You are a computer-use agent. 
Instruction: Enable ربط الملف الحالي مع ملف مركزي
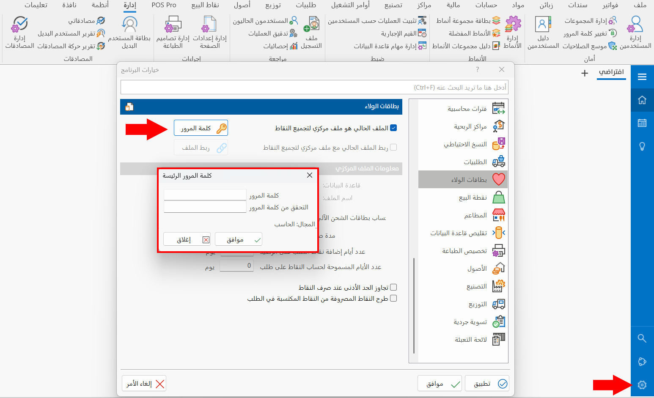(393, 147)
